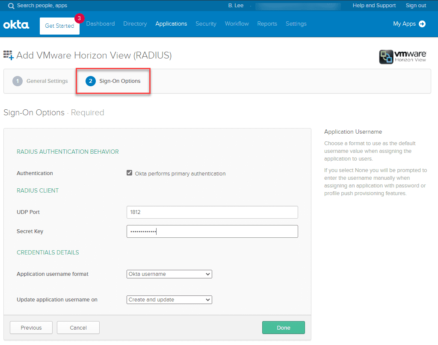Screen dimensions: 438x345
Task: Click the Okta logo
Action: tap(16, 24)
